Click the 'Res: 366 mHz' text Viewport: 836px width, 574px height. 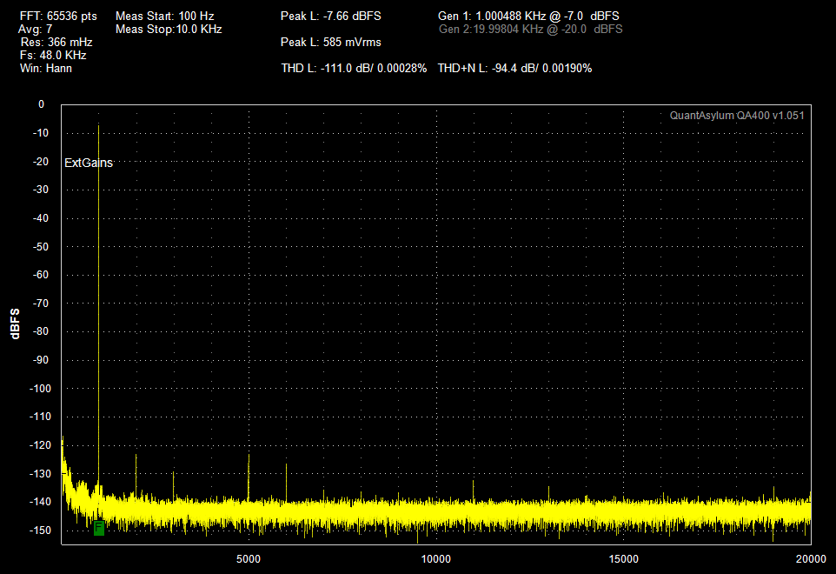click(56, 42)
